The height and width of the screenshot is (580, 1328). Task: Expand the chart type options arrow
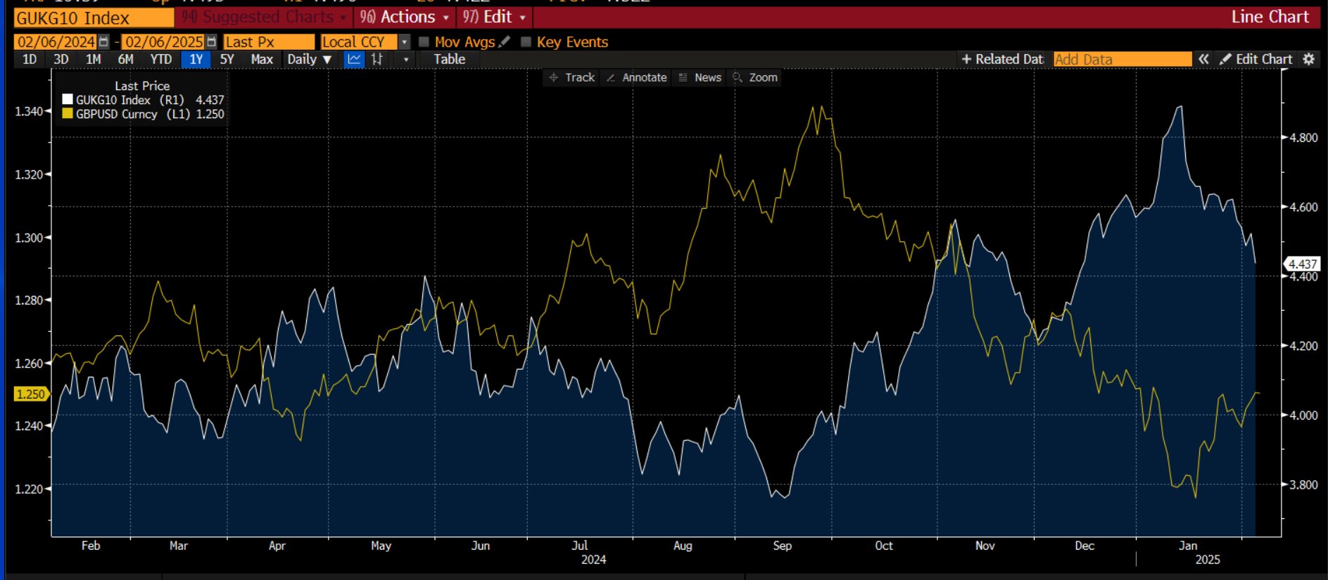(406, 60)
